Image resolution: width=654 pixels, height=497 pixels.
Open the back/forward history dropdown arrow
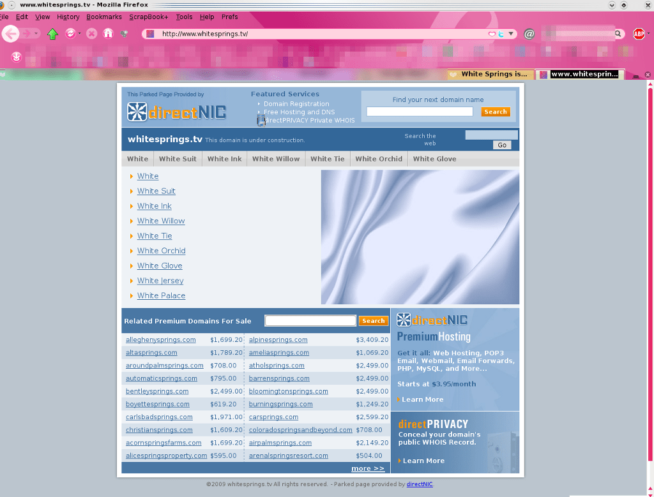[36, 33]
